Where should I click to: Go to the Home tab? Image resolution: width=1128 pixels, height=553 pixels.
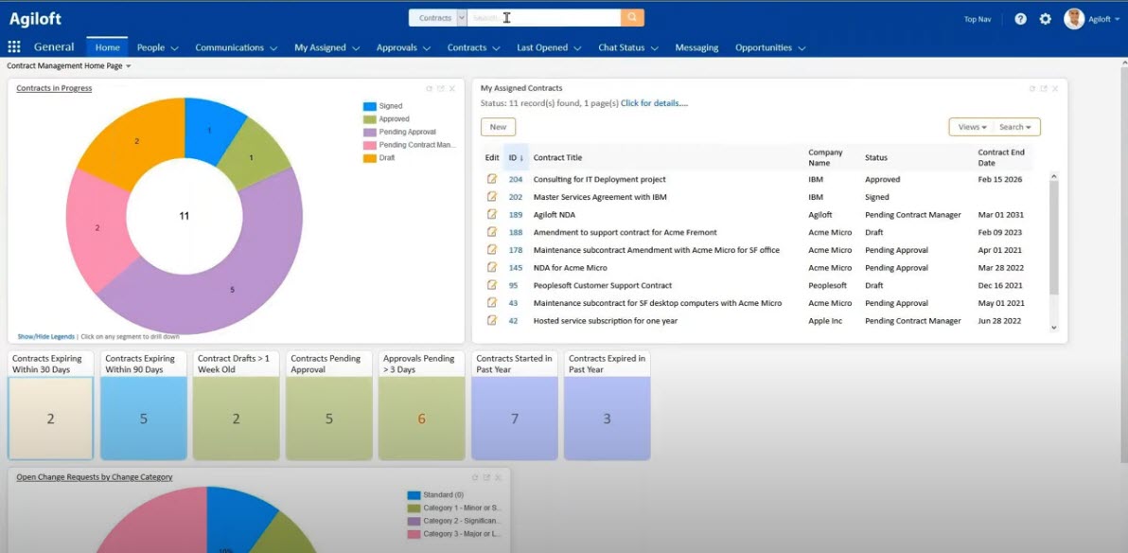point(107,47)
